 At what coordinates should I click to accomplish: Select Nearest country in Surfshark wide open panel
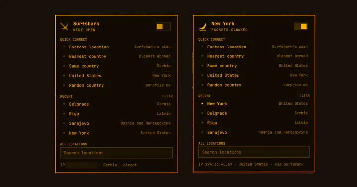117,56
